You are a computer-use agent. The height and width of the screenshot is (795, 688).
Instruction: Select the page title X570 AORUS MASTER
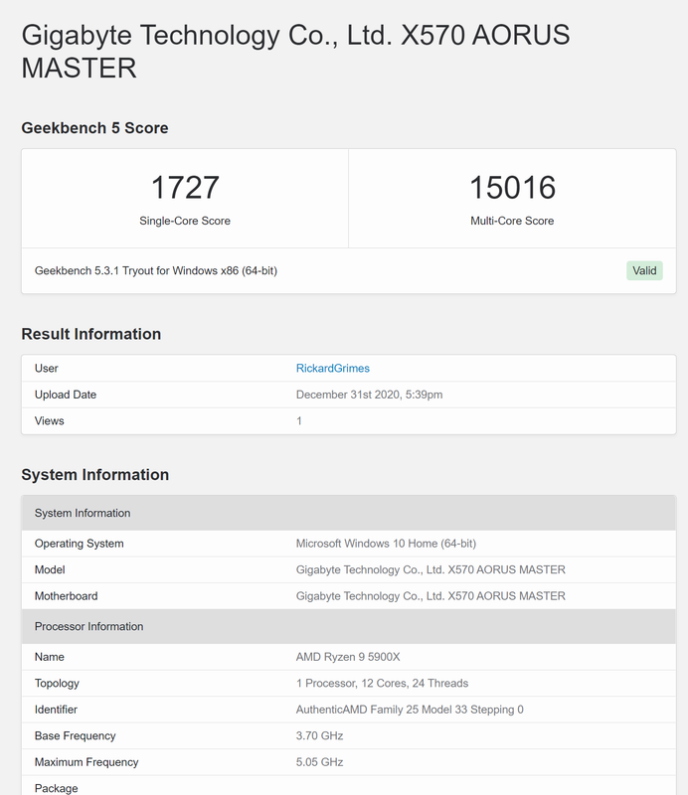click(x=295, y=52)
